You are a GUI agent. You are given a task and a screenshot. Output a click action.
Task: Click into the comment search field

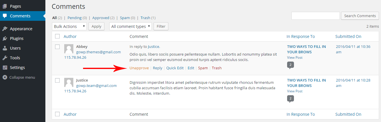click(315, 16)
